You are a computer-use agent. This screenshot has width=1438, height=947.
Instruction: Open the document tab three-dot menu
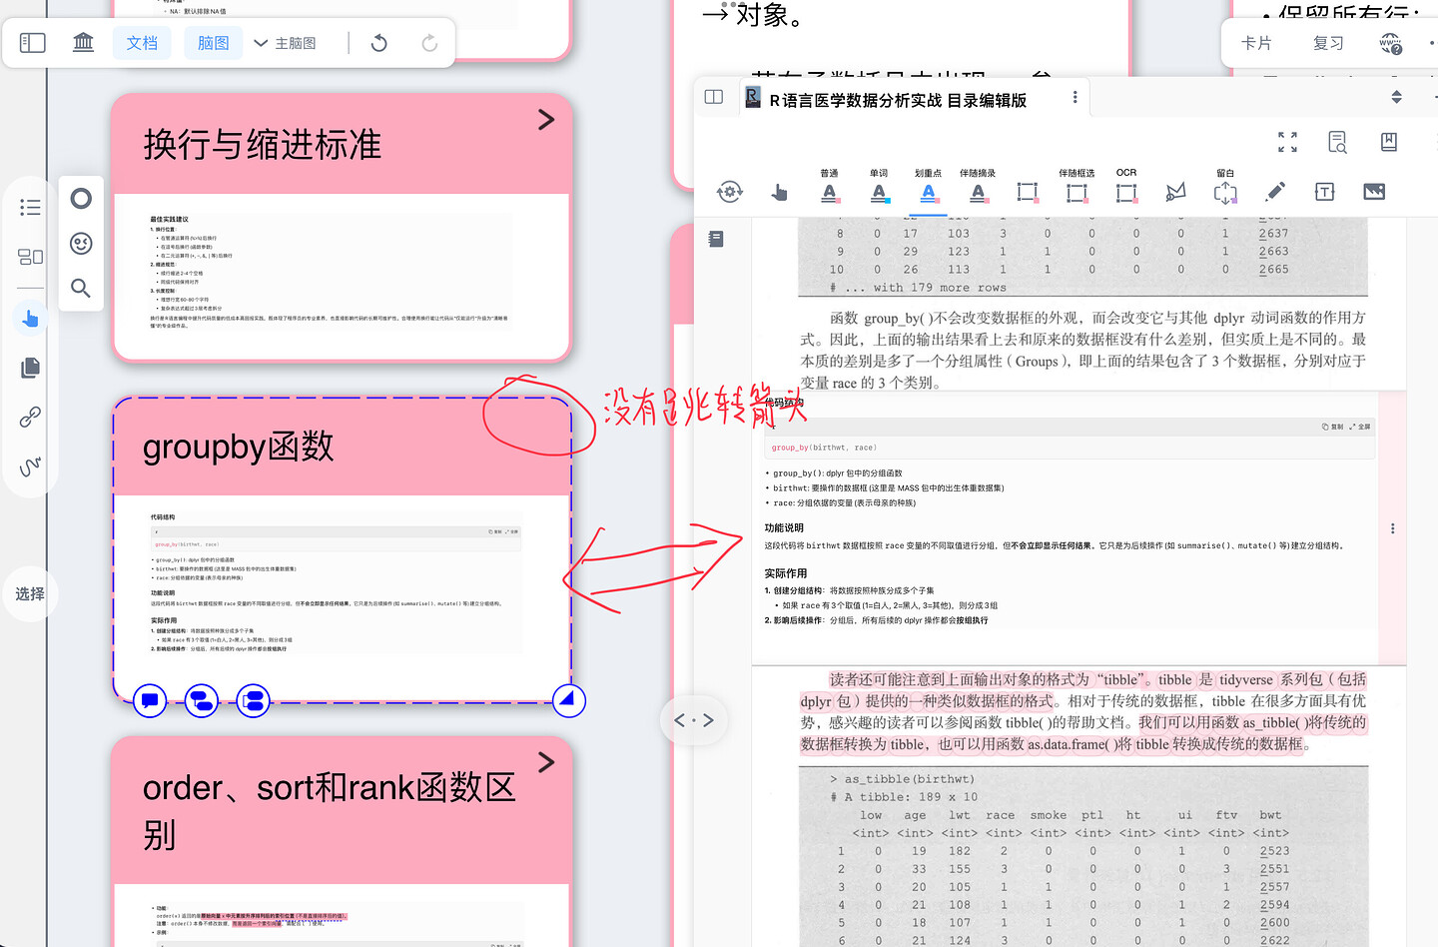[x=1075, y=97]
